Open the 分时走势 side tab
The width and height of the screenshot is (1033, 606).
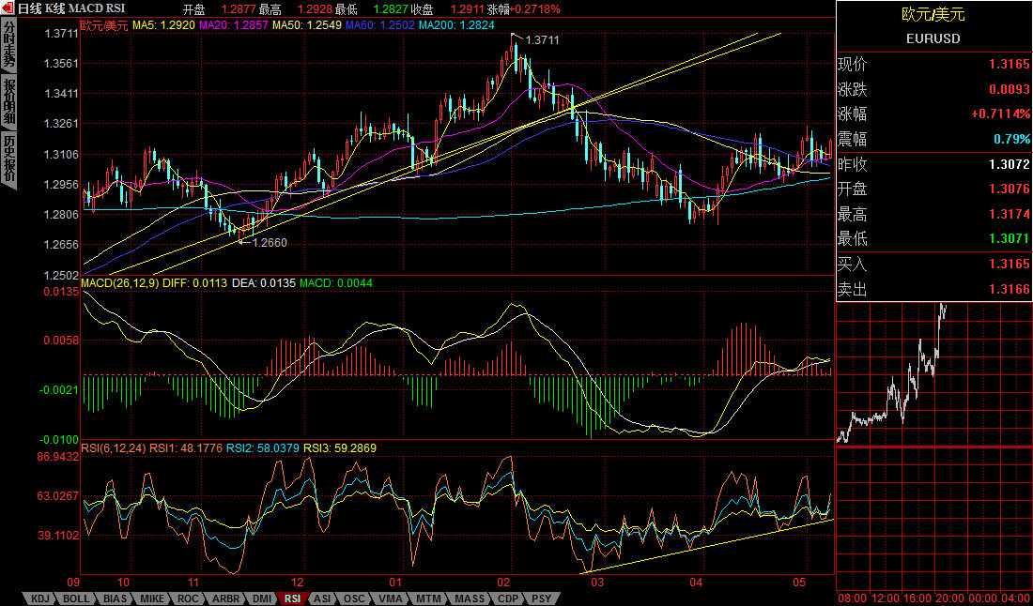pos(8,45)
